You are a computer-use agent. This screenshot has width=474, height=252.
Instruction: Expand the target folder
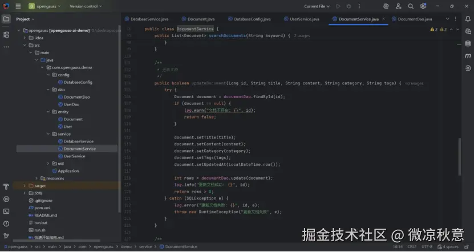click(25, 186)
